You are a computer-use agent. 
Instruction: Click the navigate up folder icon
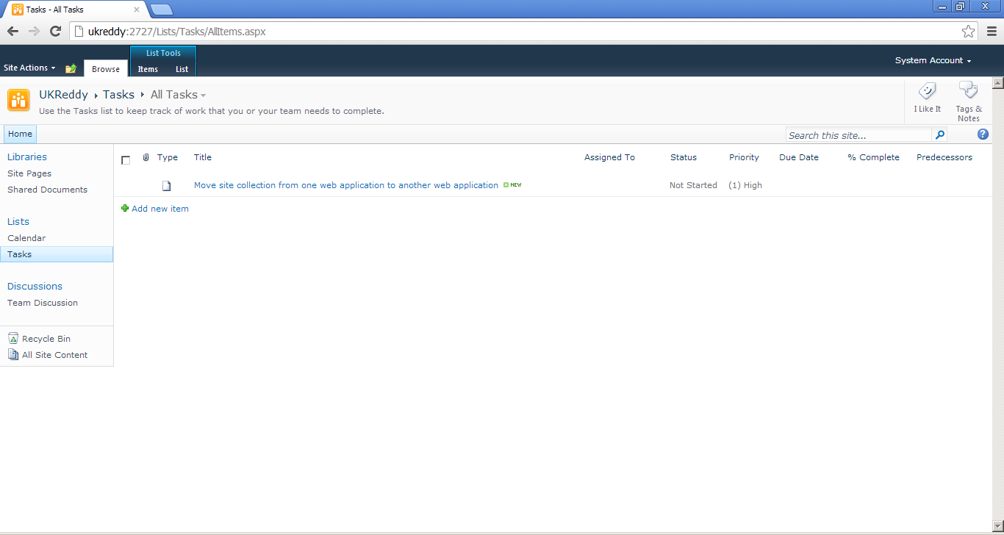tap(71, 68)
